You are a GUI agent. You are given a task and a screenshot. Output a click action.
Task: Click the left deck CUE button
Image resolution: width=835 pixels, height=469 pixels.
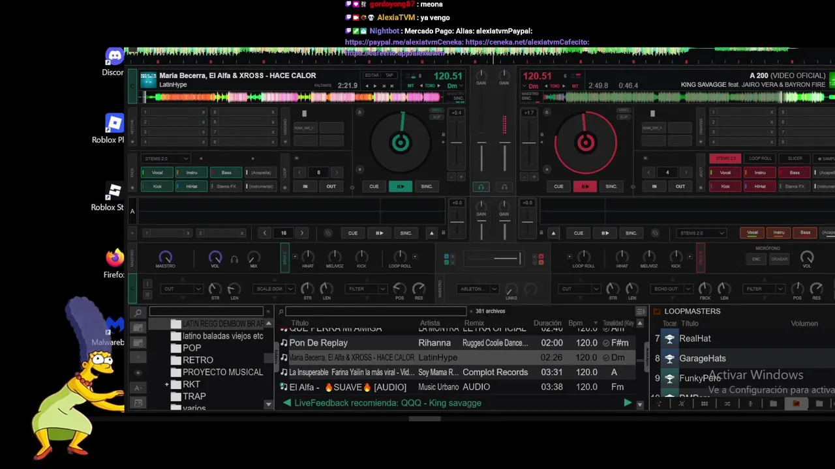pyautogui.click(x=374, y=186)
